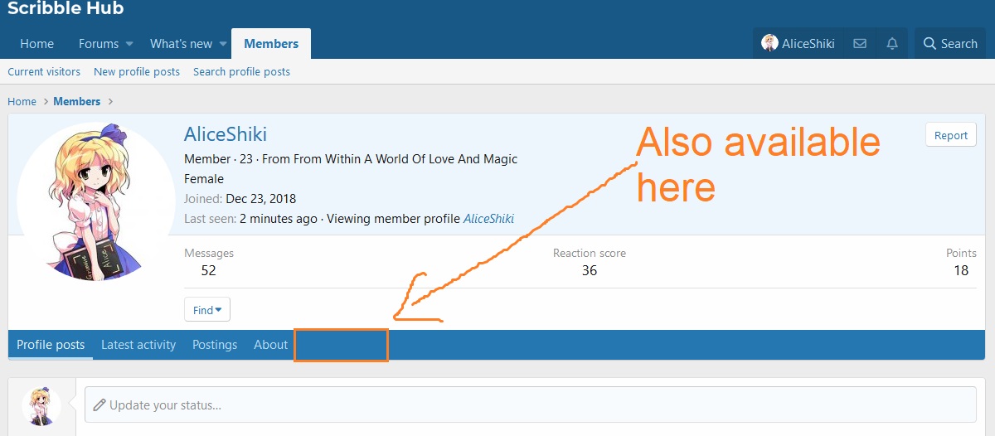Open the alerts bell icon
995x436 pixels.
892,44
